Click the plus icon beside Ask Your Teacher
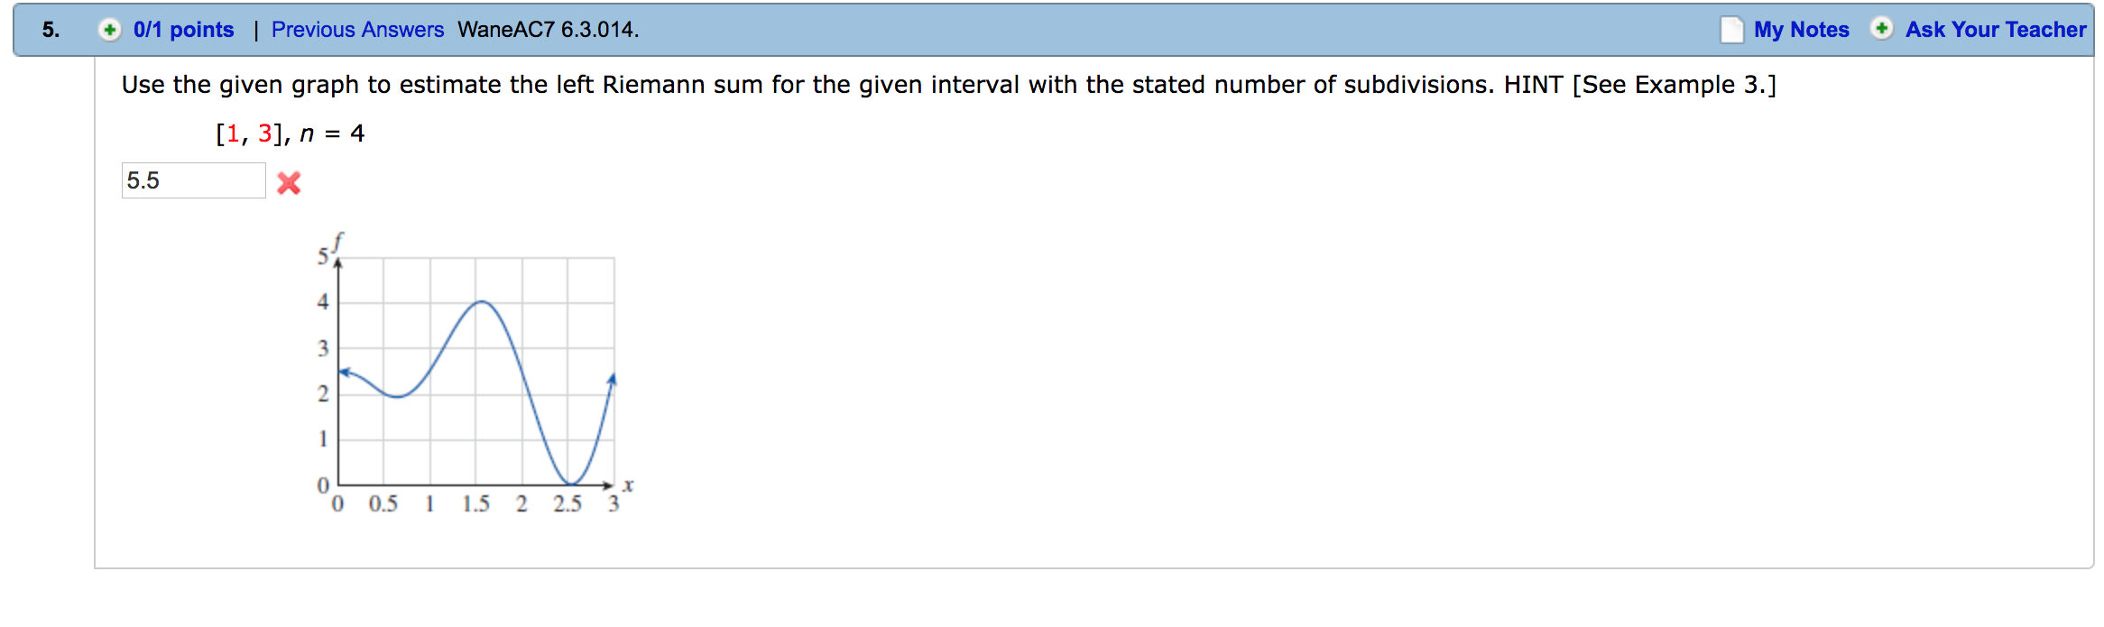This screenshot has width=2104, height=627. pos(1881,29)
